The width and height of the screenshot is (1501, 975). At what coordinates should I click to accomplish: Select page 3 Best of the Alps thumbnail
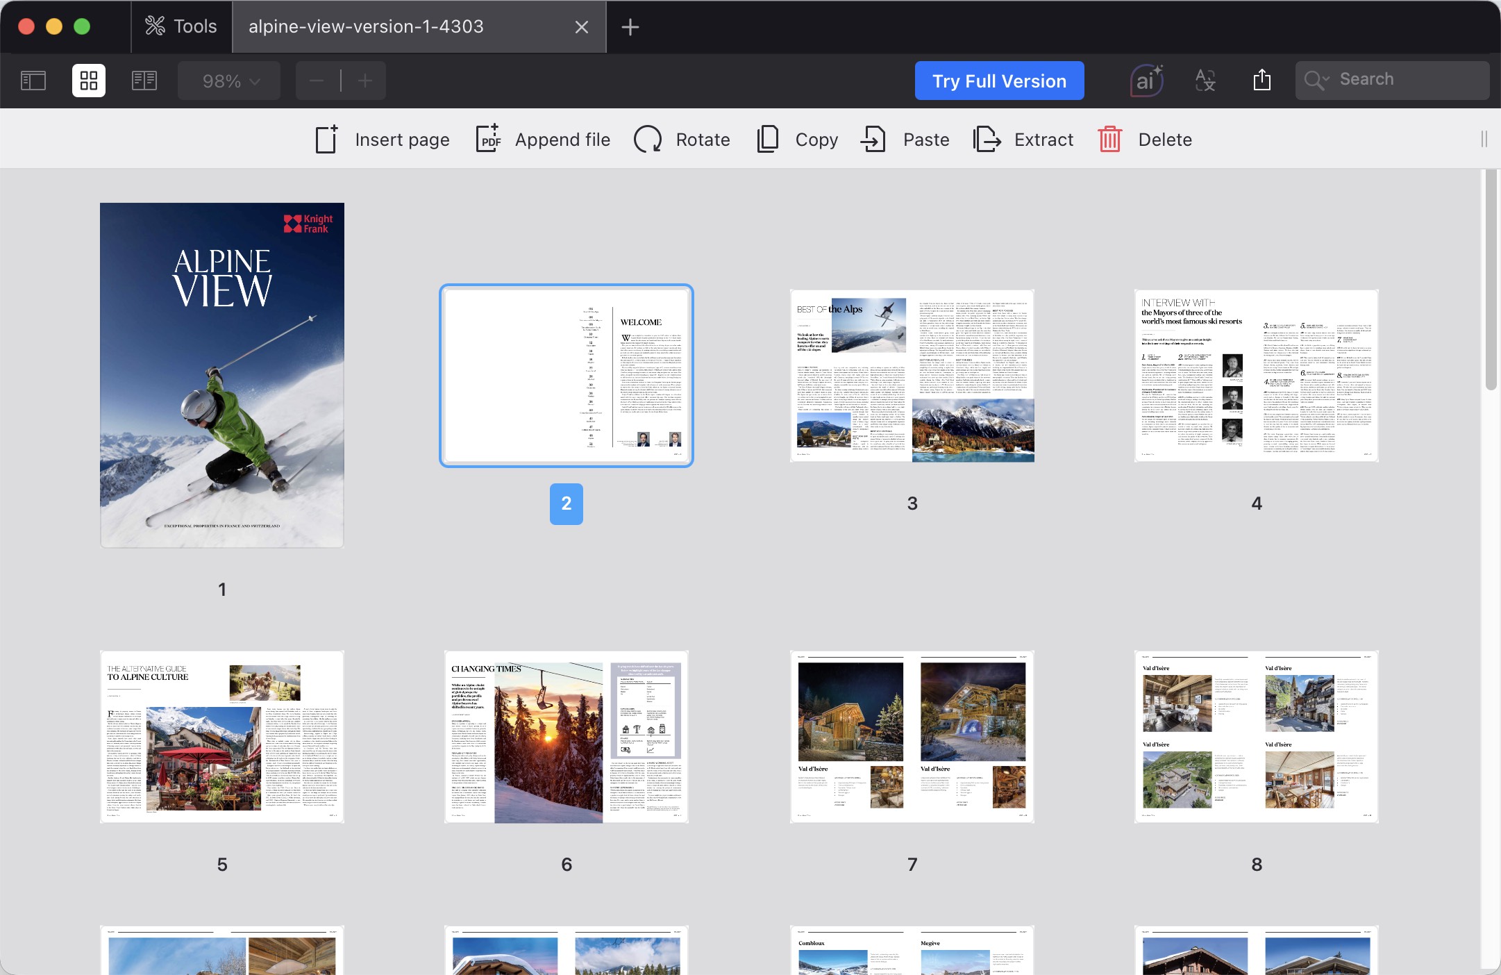pyautogui.click(x=912, y=376)
